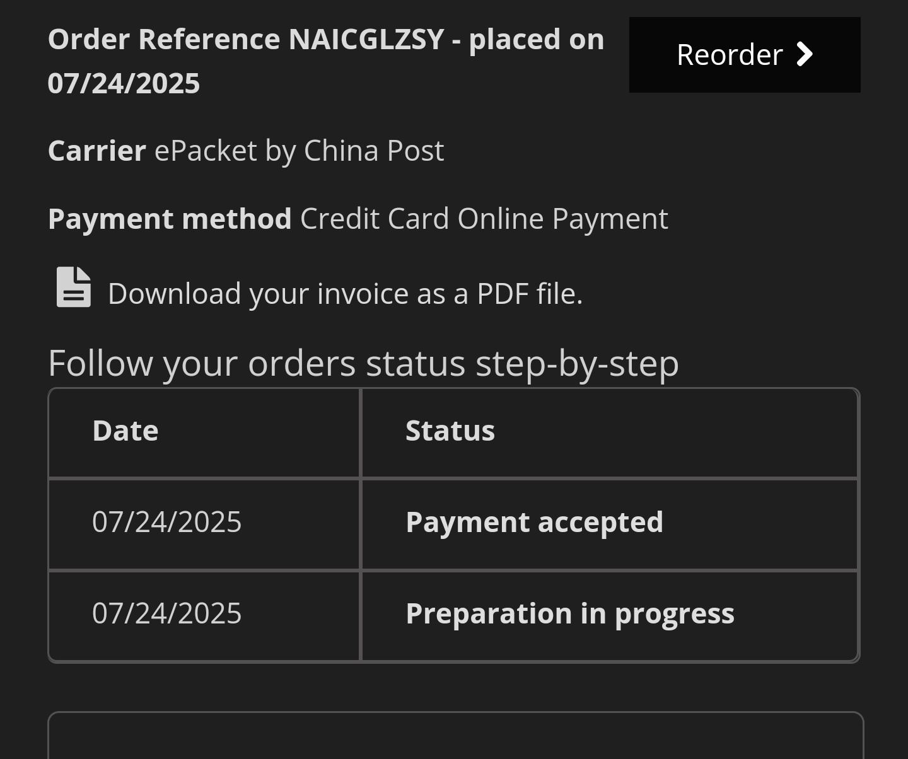Image resolution: width=908 pixels, height=759 pixels.
Task: Click the Payment method label
Action: pyautogui.click(x=170, y=219)
